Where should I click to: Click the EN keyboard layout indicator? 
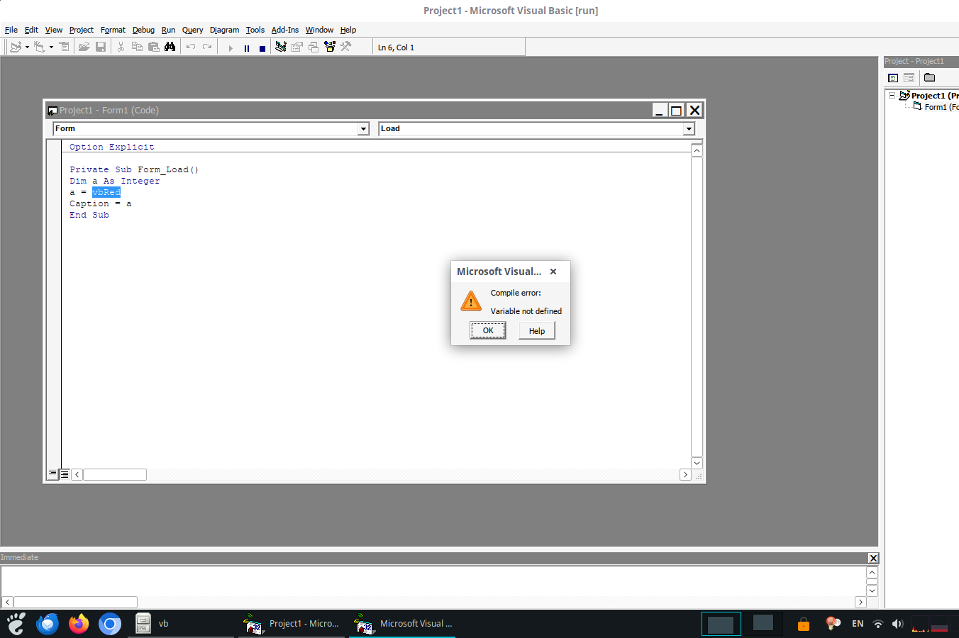coord(858,624)
